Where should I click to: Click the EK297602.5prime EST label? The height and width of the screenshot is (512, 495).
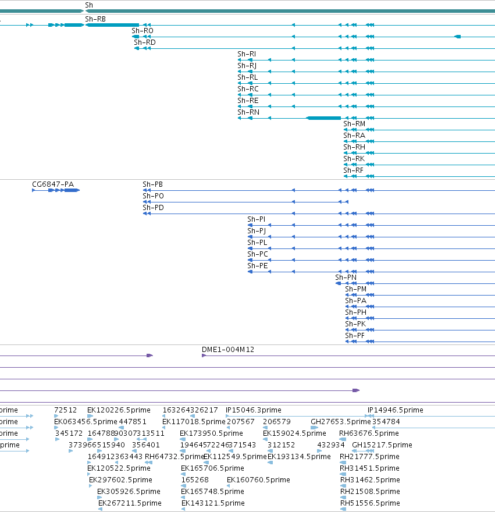[x=120, y=480]
